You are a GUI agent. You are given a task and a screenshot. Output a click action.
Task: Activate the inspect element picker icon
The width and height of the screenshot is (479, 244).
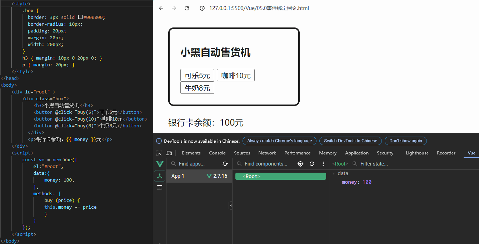pos(159,153)
